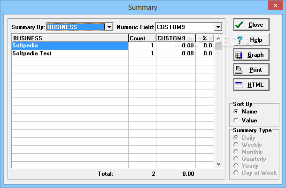Image resolution: width=286 pixels, height=188 pixels.
Task: Click the Close button with green checkmark
Action: coord(251,24)
